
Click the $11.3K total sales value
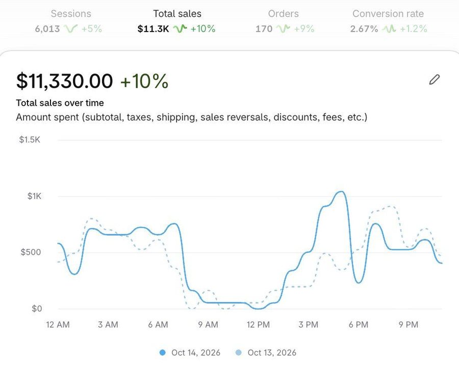click(154, 29)
